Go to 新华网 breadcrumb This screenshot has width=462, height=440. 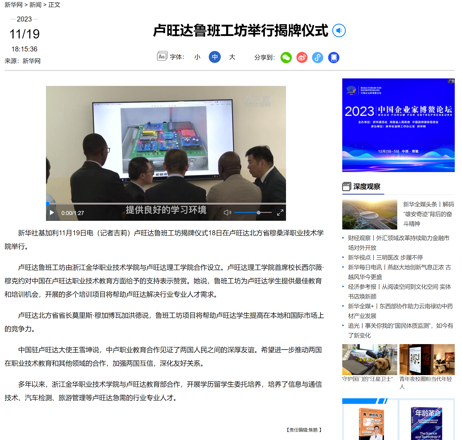point(13,5)
